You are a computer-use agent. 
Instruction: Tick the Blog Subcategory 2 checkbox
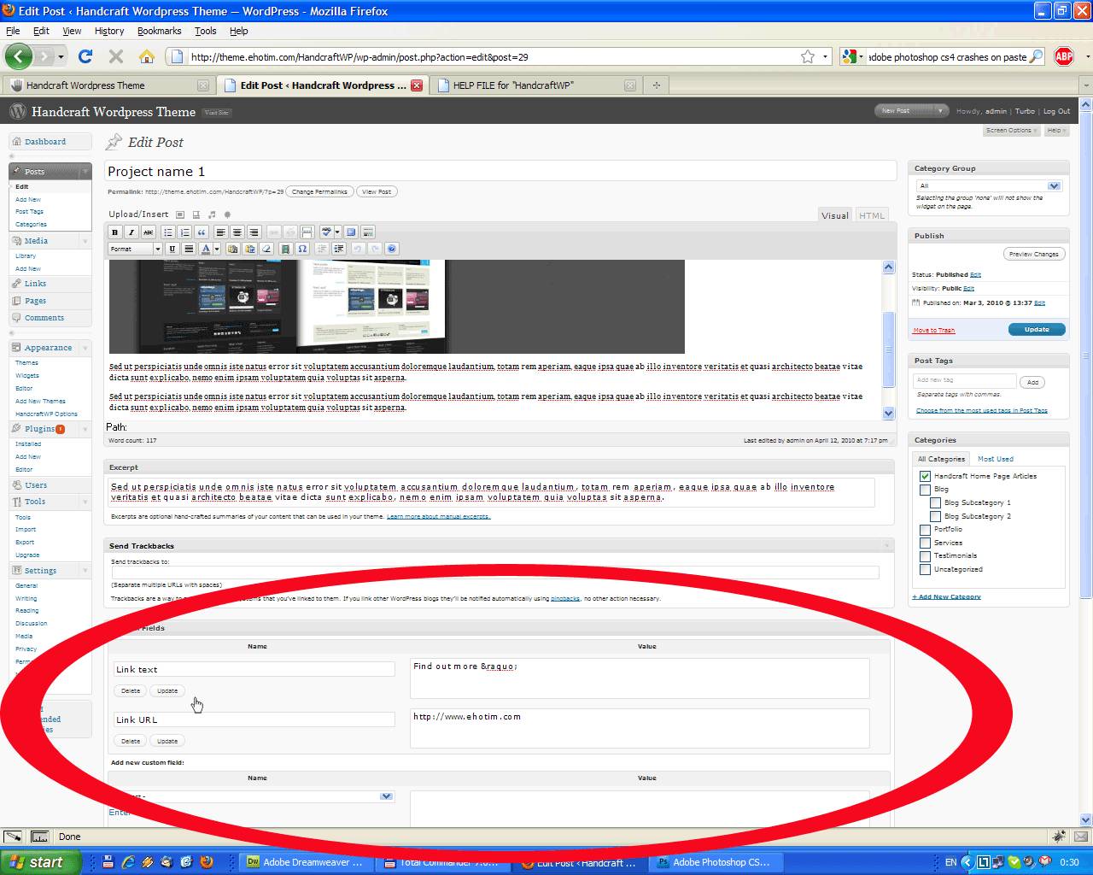935,516
